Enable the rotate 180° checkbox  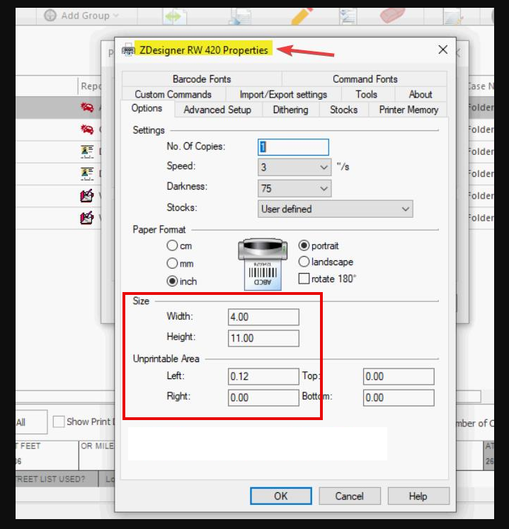pyautogui.click(x=304, y=279)
